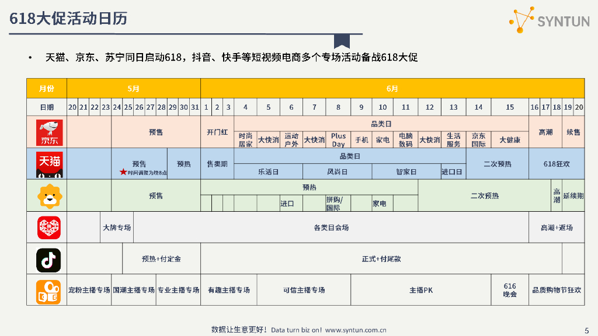Click the 运动户外 cell
Screen dimensions: 598x336
(x=291, y=140)
